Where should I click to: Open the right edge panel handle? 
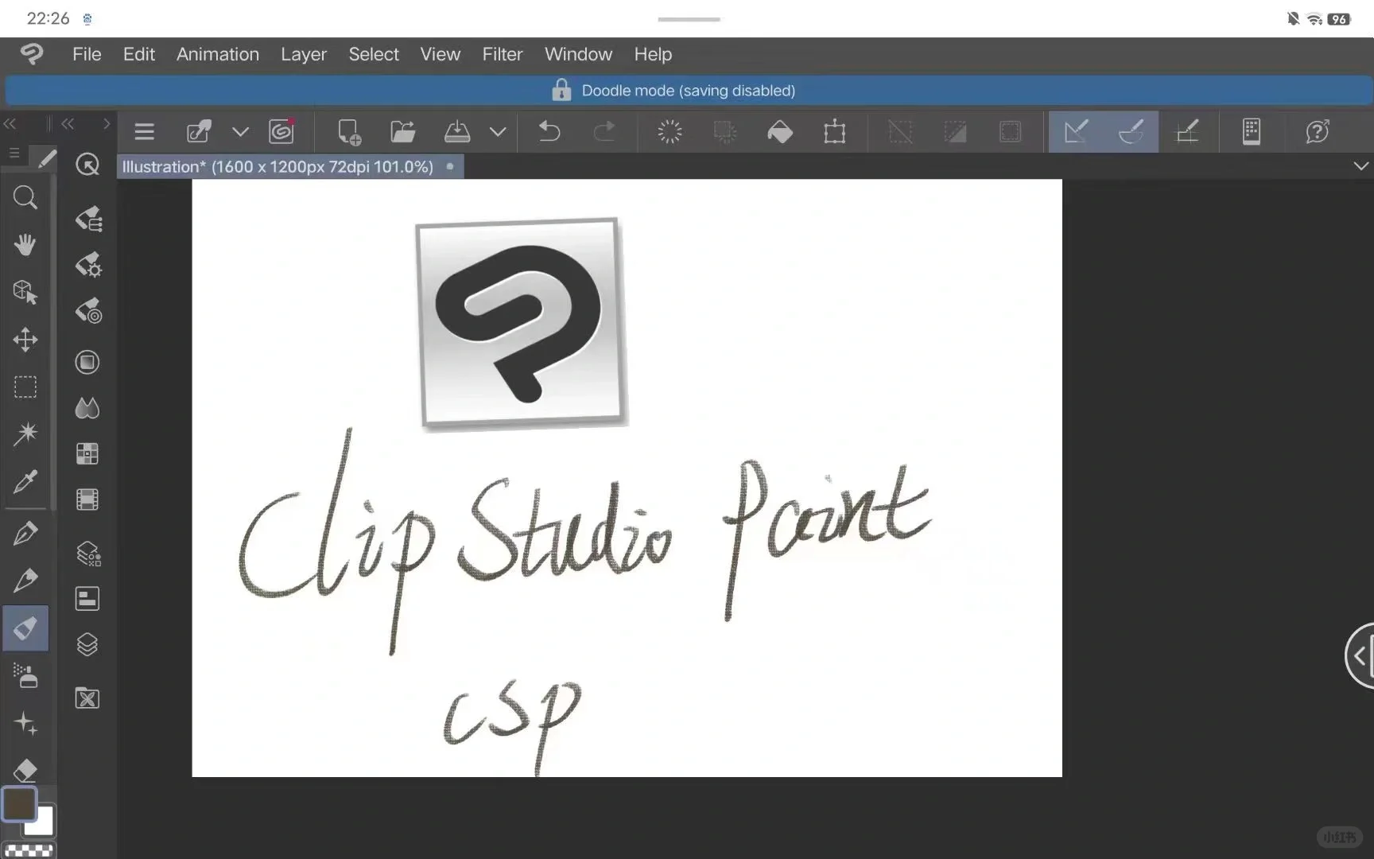tap(1360, 656)
